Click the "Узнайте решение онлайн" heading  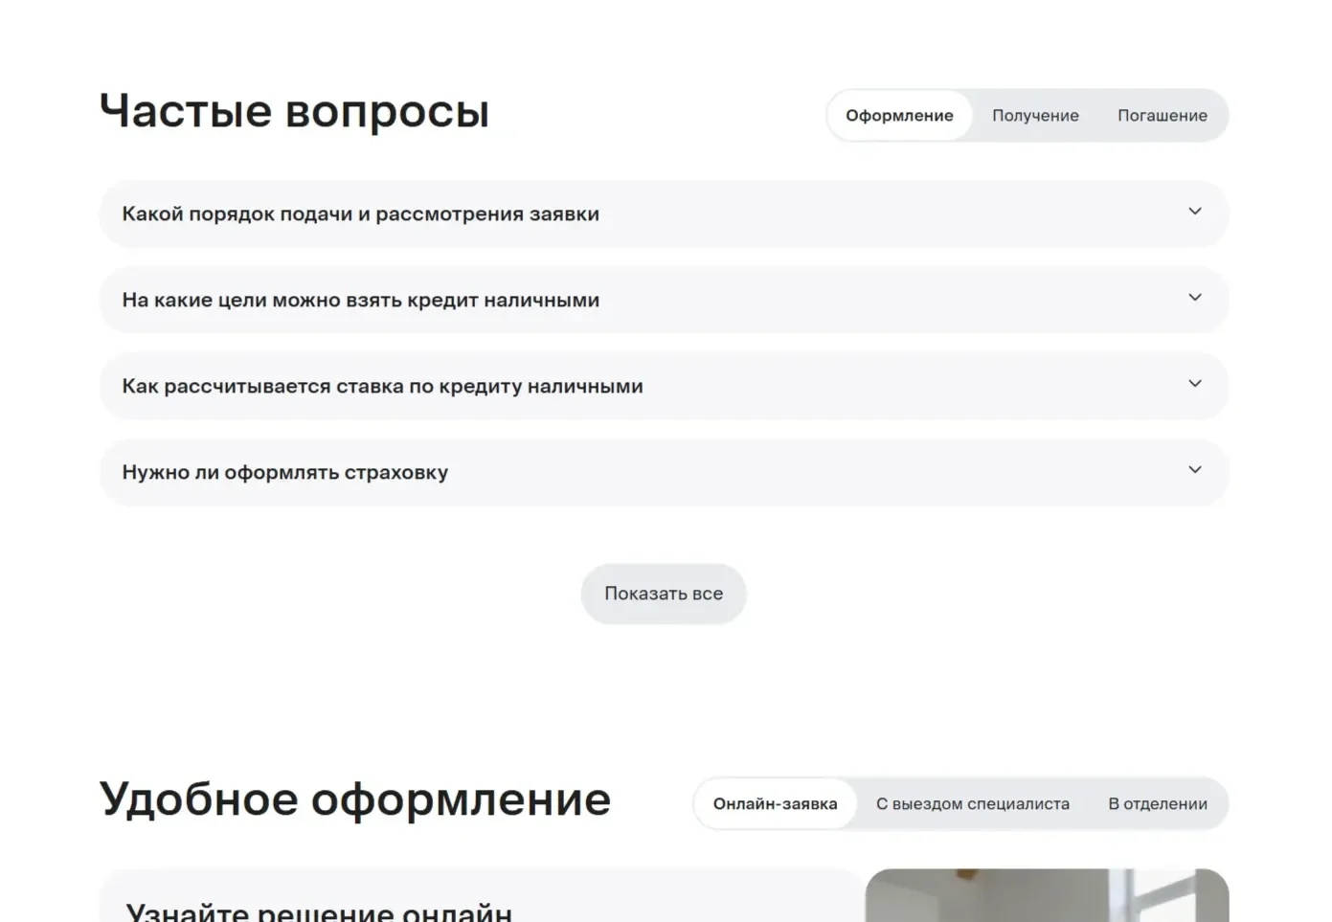coord(319,911)
